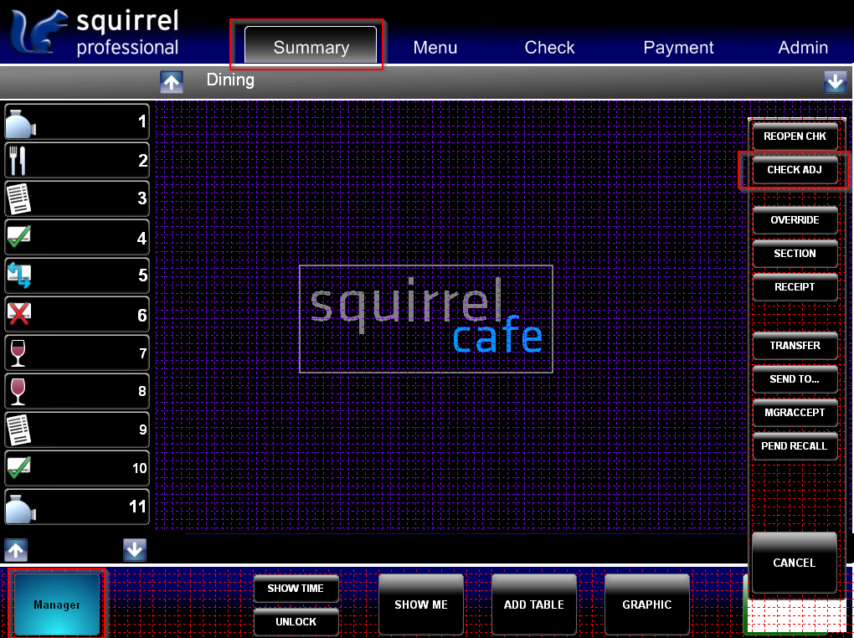The image size is (854, 638).
Task: Open table 3 with receipt paper icon
Action: [x=77, y=198]
